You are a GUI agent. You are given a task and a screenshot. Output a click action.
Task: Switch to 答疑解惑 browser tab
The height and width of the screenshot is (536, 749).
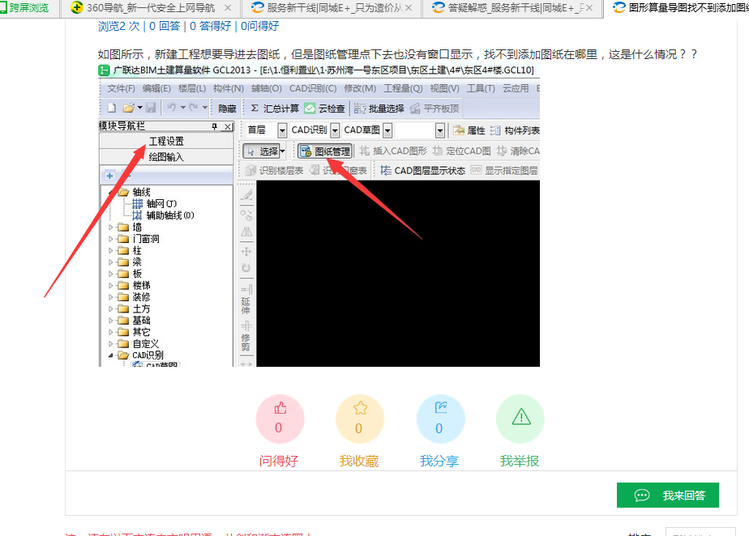click(512, 8)
